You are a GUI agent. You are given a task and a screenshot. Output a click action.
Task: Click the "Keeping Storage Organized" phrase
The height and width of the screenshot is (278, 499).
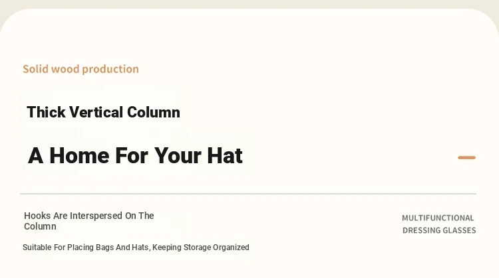coord(201,247)
